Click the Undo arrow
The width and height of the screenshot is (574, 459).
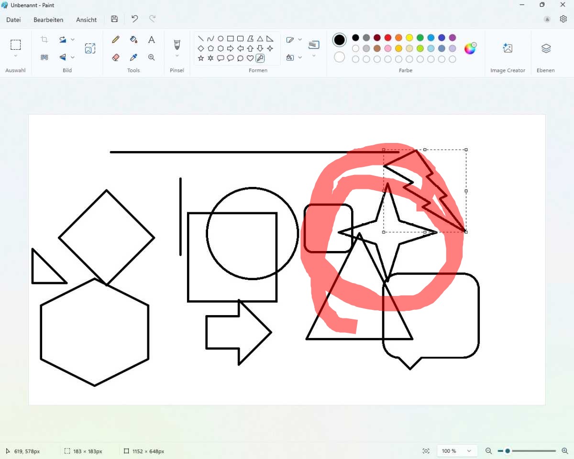tap(134, 19)
